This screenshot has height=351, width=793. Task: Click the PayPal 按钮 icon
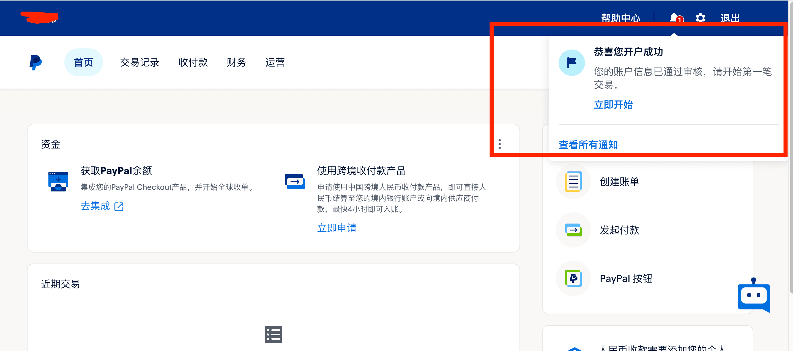(x=573, y=278)
